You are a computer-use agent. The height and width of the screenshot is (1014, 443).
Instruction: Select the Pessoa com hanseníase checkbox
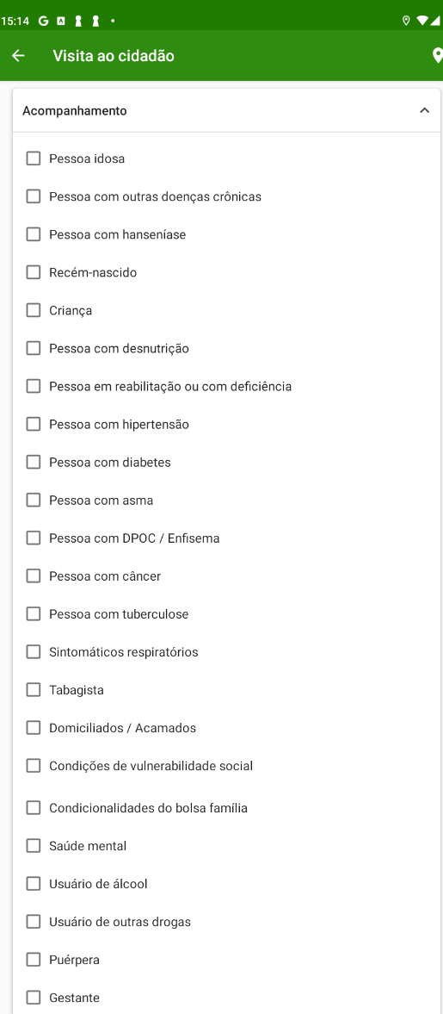tap(33, 234)
